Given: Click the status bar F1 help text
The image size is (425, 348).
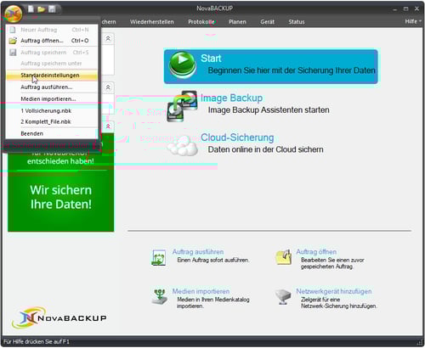Looking at the screenshot, I should (x=37, y=342).
